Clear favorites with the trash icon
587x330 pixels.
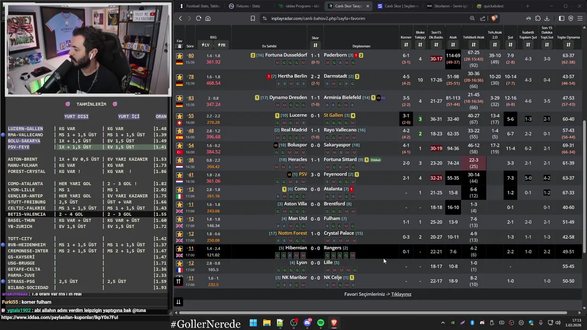coord(180,46)
